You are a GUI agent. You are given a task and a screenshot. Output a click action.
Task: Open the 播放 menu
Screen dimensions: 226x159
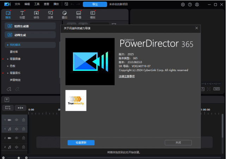point(56,4)
